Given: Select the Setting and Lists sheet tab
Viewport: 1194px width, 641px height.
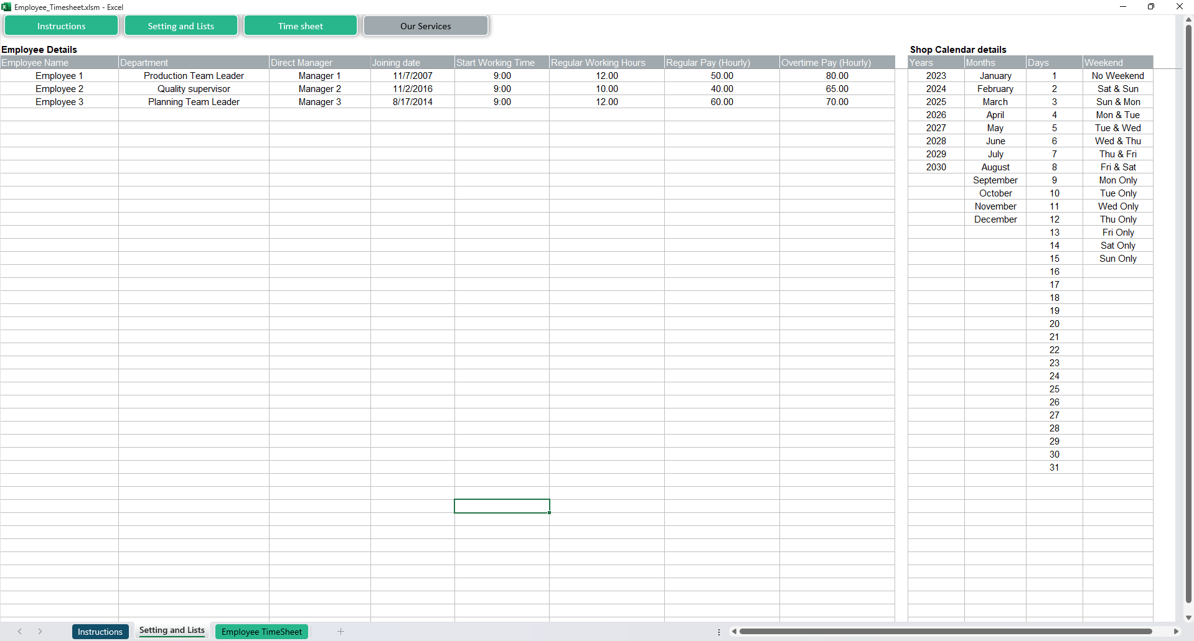Looking at the screenshot, I should tap(172, 630).
